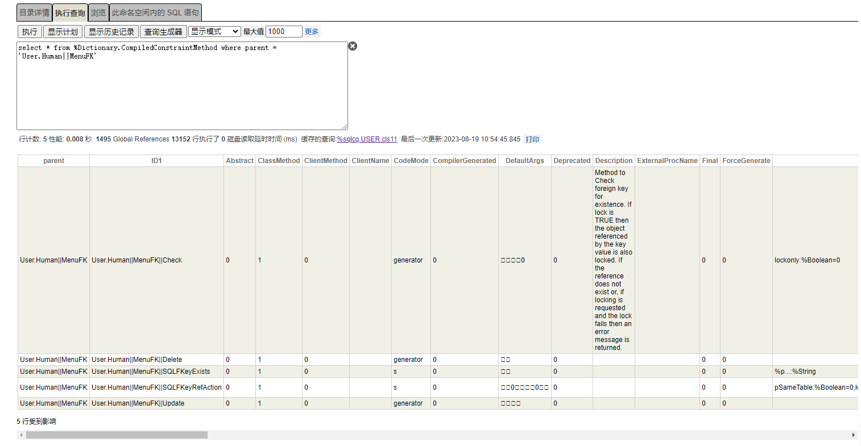Select the 执行查询 tab
This screenshot has width=861, height=446.
pyautogui.click(x=70, y=12)
